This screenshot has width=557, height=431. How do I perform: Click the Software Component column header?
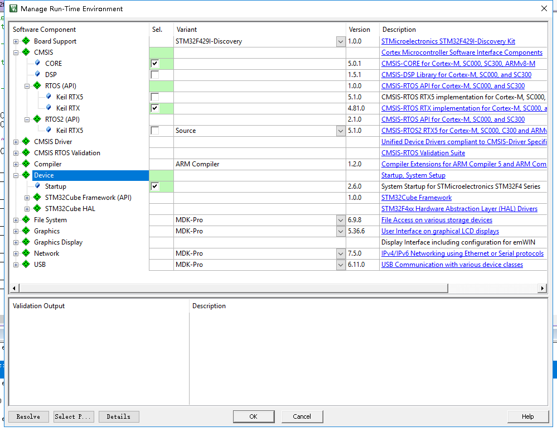(x=79, y=30)
